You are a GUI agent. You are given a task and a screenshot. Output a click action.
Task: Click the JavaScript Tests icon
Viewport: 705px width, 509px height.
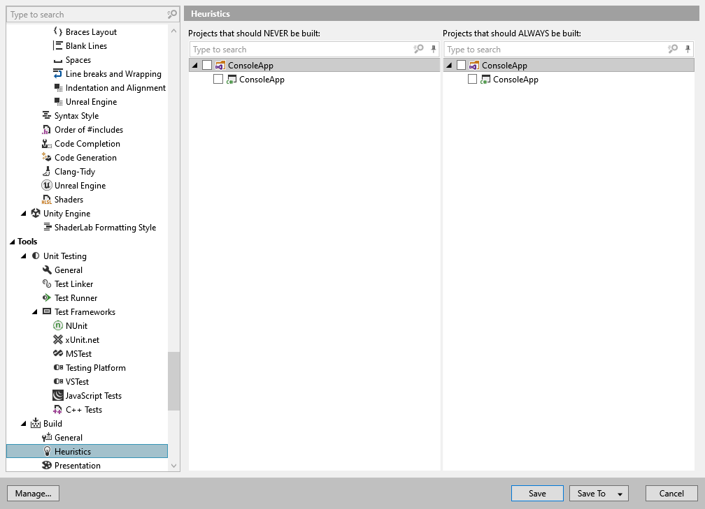58,395
